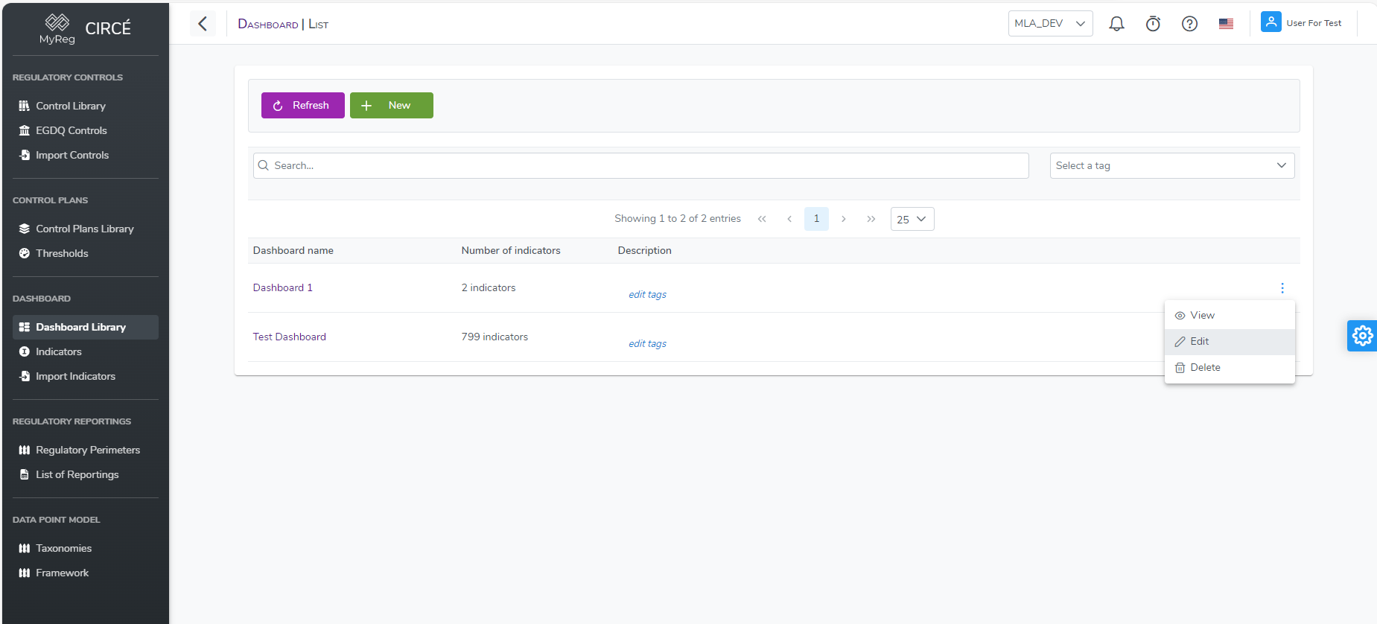Go back using the left arrow icon

[x=203, y=24]
